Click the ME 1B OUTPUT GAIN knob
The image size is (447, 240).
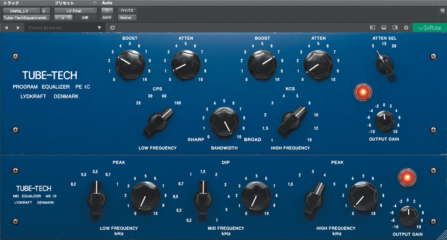[x=408, y=216]
